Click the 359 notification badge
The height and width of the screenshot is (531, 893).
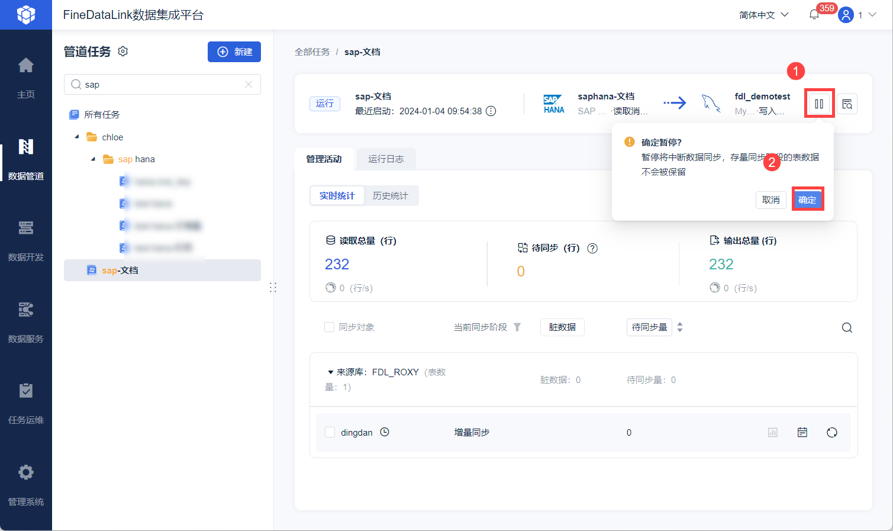pos(826,8)
